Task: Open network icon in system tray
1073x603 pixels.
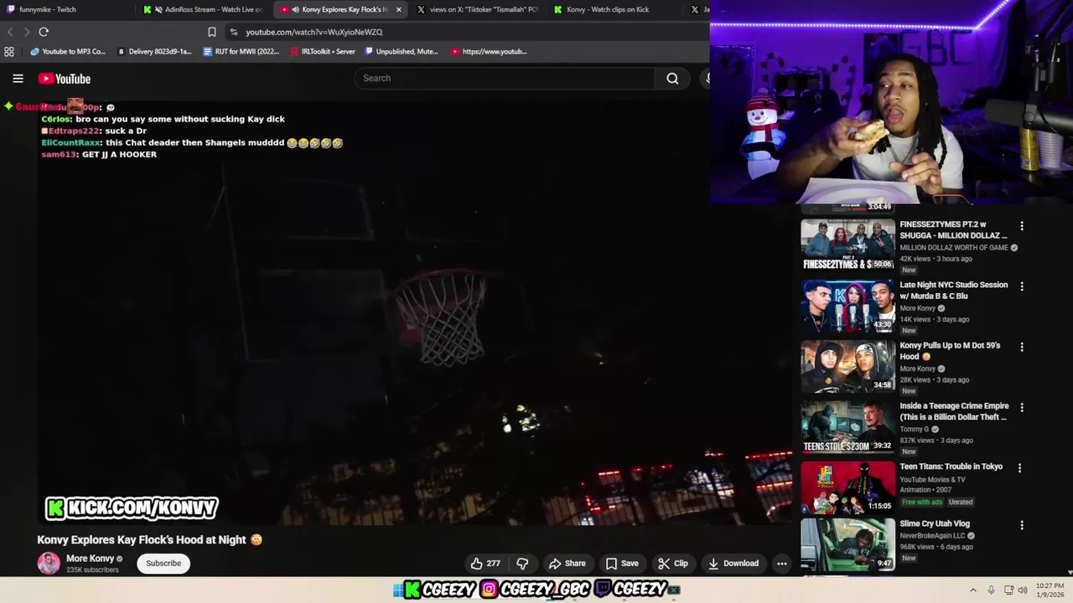Action: 1008,590
